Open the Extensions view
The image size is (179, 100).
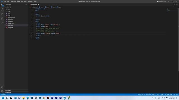pyautogui.click(x=2, y=23)
